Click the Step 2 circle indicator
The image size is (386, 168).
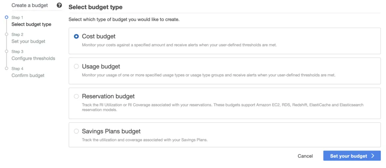(x=6, y=34)
